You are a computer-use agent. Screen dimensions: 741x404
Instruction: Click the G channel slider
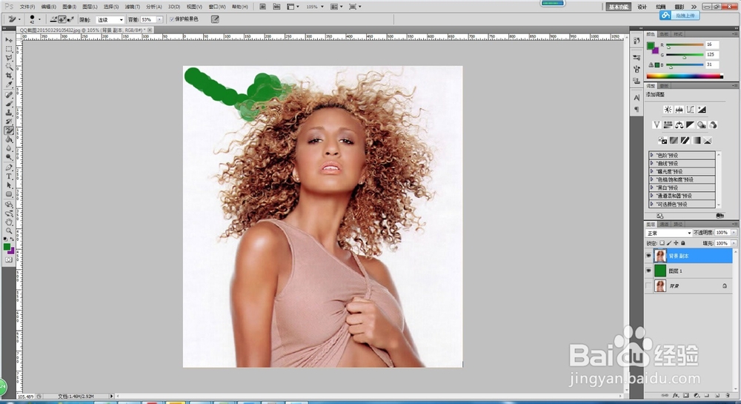[x=685, y=56]
